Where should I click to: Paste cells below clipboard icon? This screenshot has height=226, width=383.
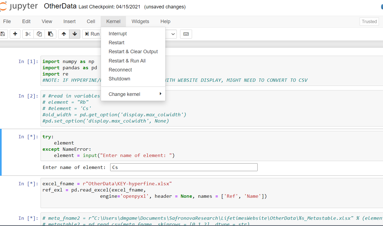coord(50,34)
